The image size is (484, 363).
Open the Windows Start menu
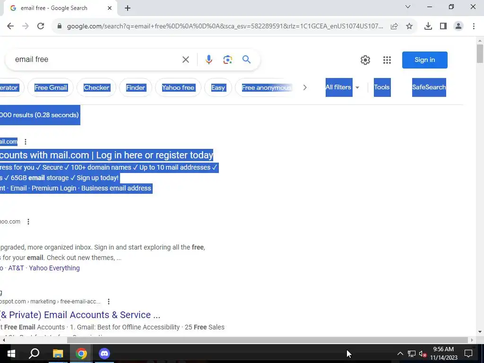click(x=11, y=354)
